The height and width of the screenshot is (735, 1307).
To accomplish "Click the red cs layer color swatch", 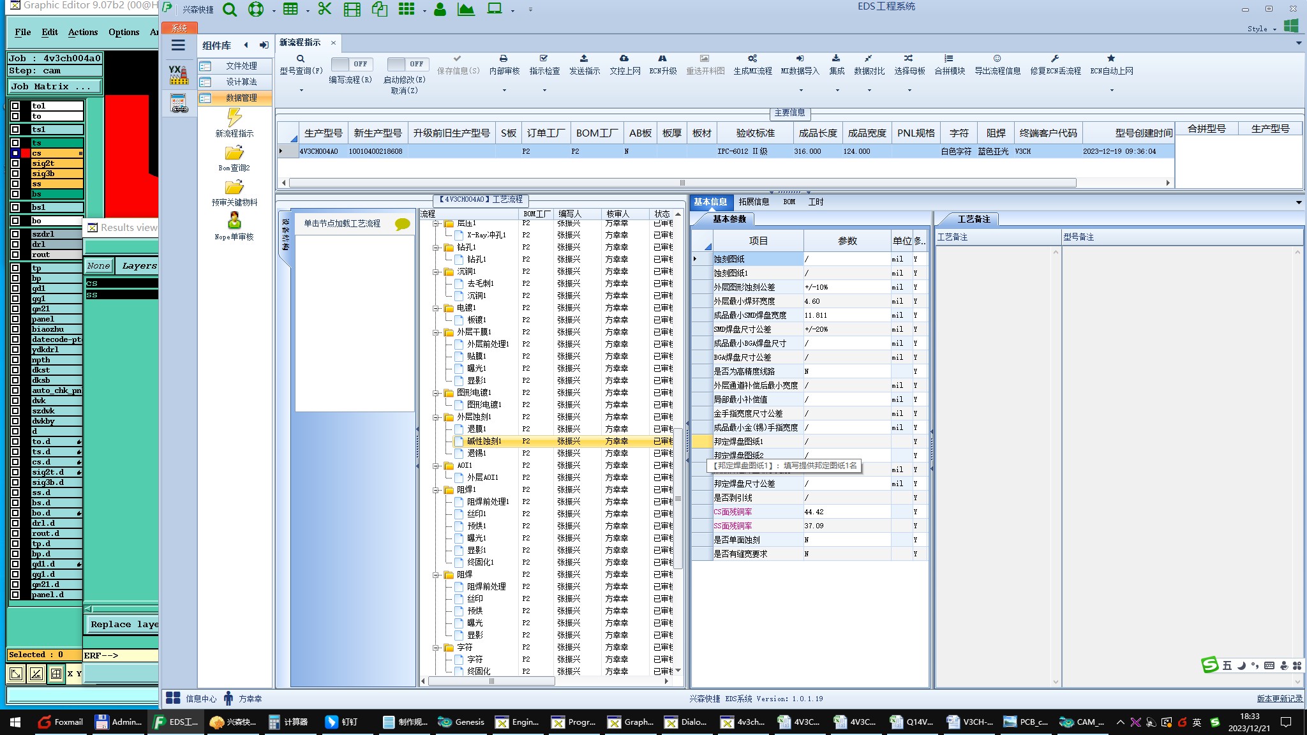I will click(x=26, y=153).
